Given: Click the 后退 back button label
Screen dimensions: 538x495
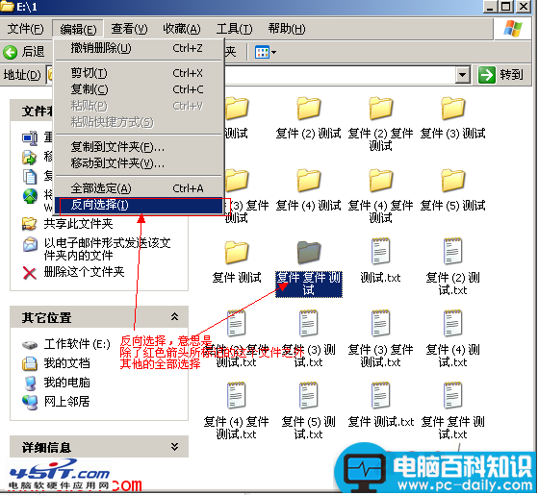Looking at the screenshot, I should 34,53.
